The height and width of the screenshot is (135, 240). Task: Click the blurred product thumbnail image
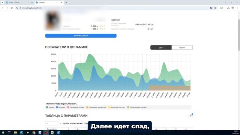pos(52,21)
